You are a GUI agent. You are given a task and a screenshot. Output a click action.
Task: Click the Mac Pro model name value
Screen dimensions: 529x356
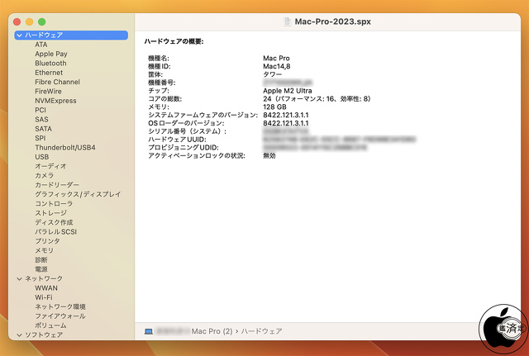coord(276,59)
